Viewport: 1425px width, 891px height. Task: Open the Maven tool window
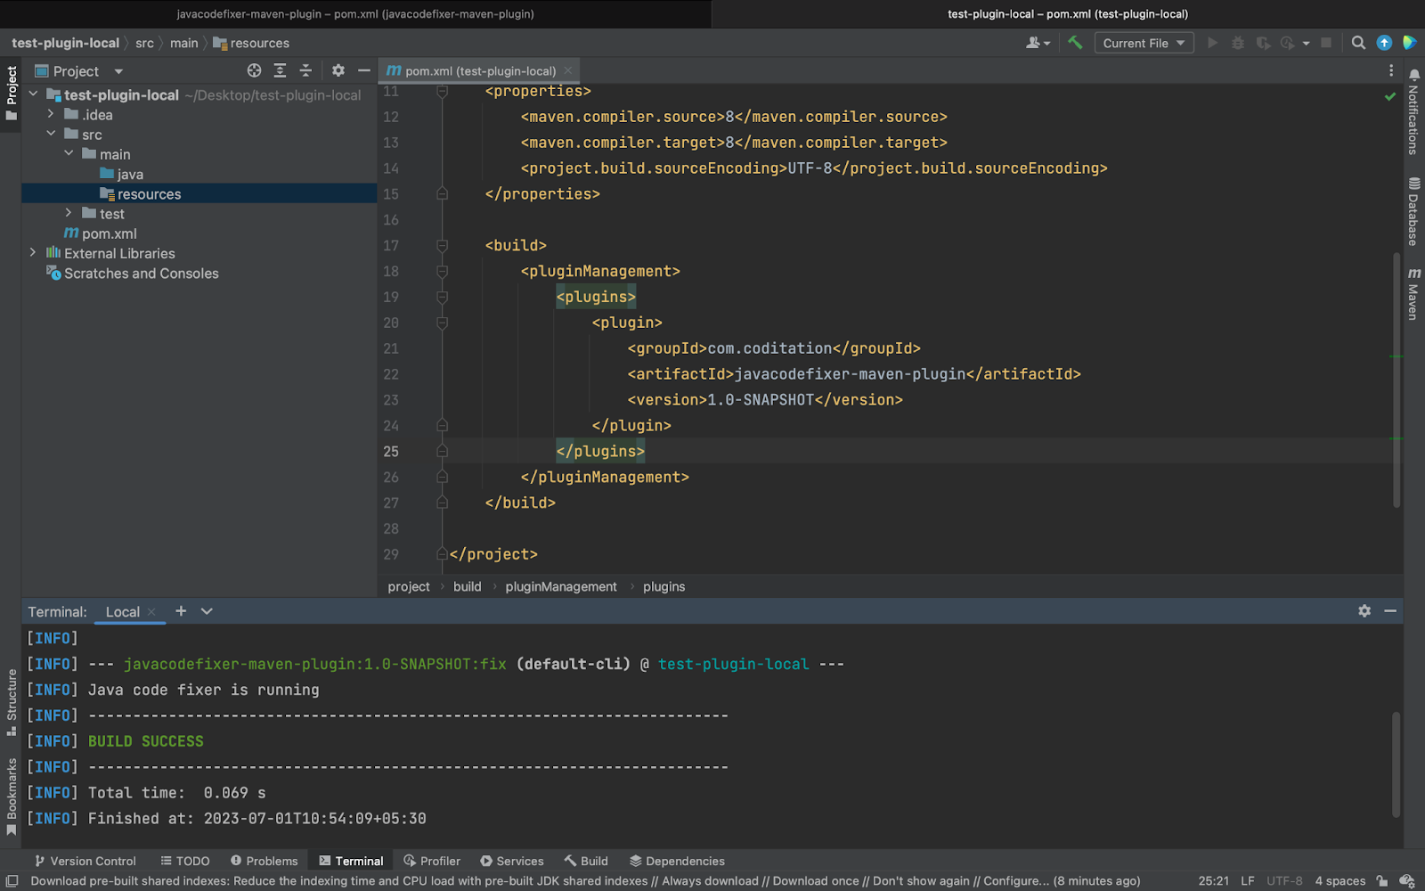click(x=1413, y=292)
